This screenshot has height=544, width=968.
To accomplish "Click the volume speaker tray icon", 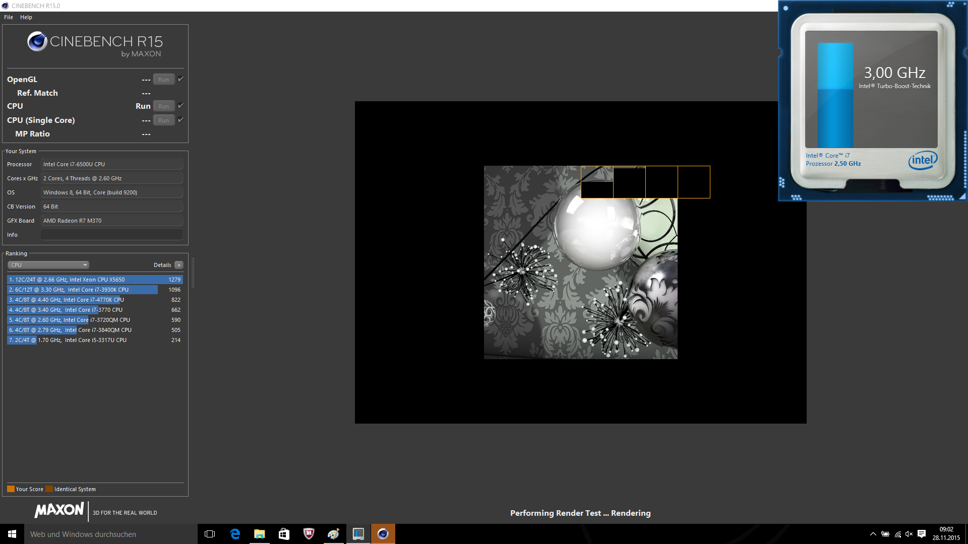I will coord(909,534).
